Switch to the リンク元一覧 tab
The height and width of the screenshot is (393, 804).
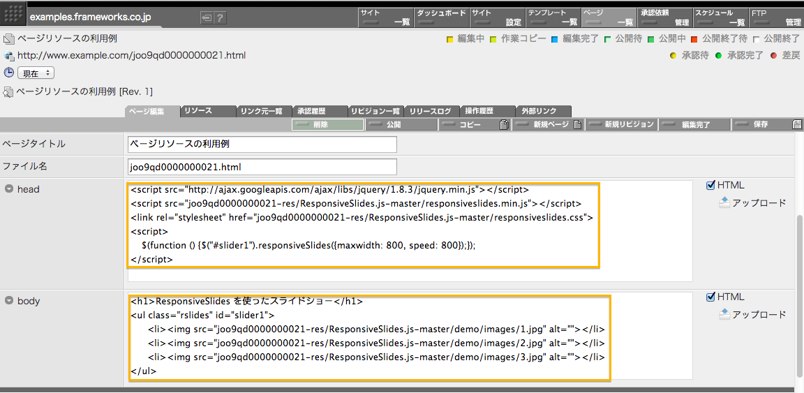pyautogui.click(x=263, y=111)
